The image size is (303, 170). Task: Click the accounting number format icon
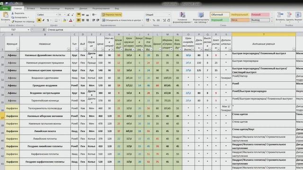[148, 20]
